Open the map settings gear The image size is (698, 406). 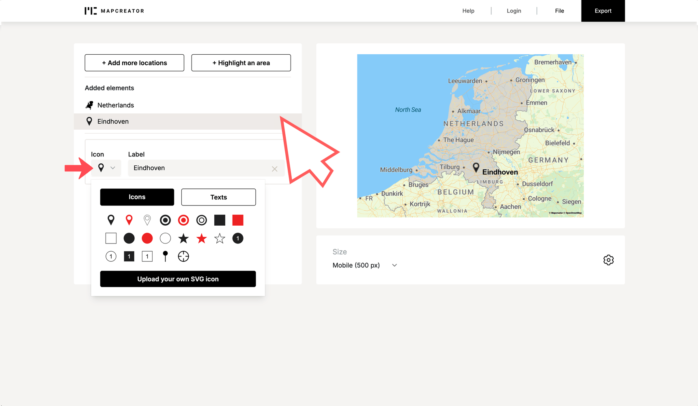pos(608,260)
